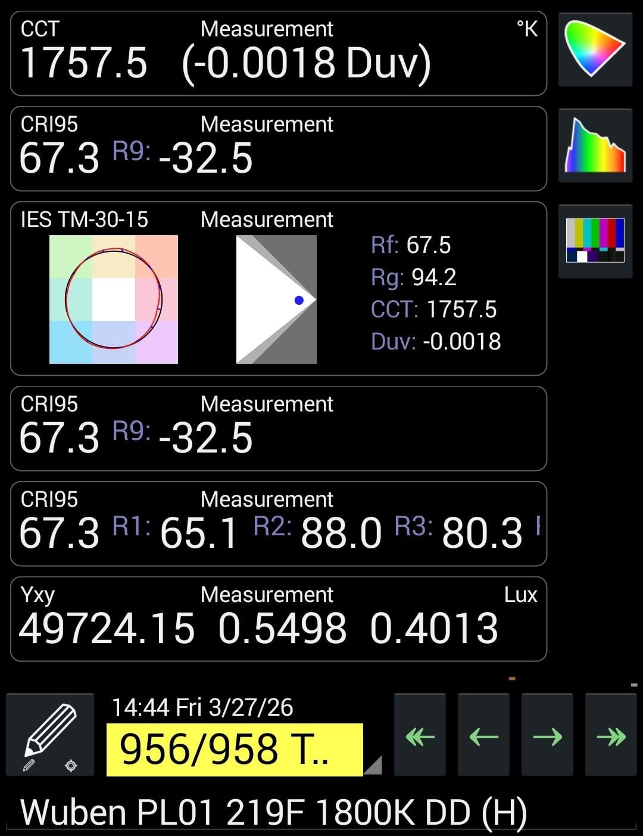Viewport: 643px width, 836px height.
Task: Open the CRI95 R1 R2 R3 panel
Action: coord(278,523)
